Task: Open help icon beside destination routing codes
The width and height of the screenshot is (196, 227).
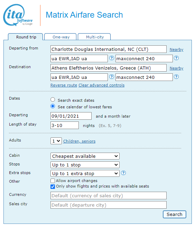Action: coord(112,77)
